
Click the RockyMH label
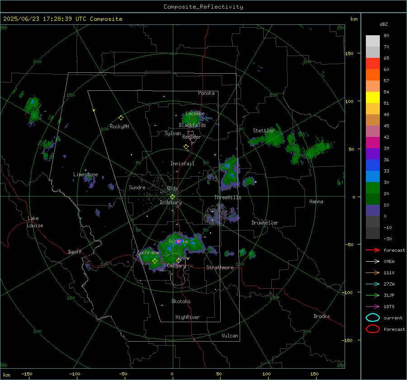coord(119,127)
